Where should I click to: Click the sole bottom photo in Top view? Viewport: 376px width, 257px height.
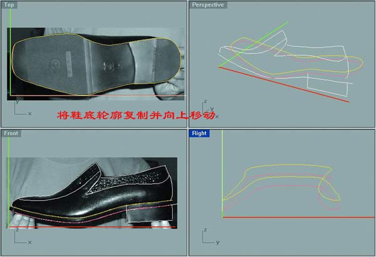(96, 64)
